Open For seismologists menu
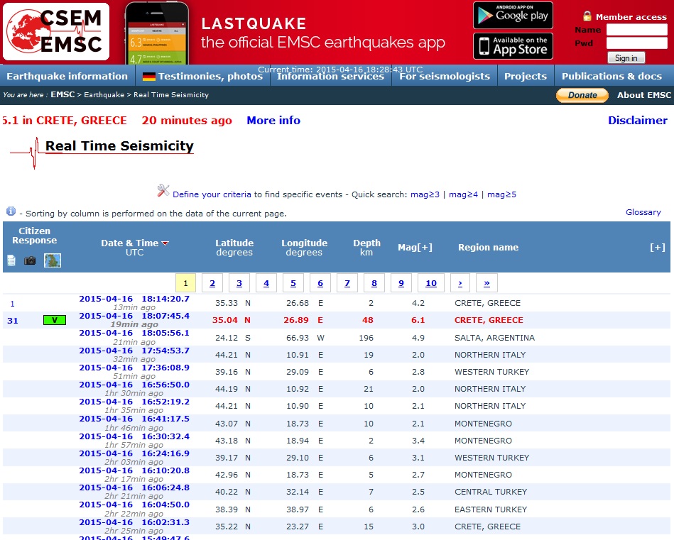 (445, 76)
